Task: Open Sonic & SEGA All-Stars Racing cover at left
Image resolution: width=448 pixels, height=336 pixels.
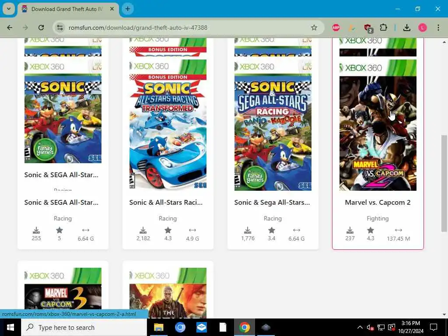Action: [x=63, y=112]
